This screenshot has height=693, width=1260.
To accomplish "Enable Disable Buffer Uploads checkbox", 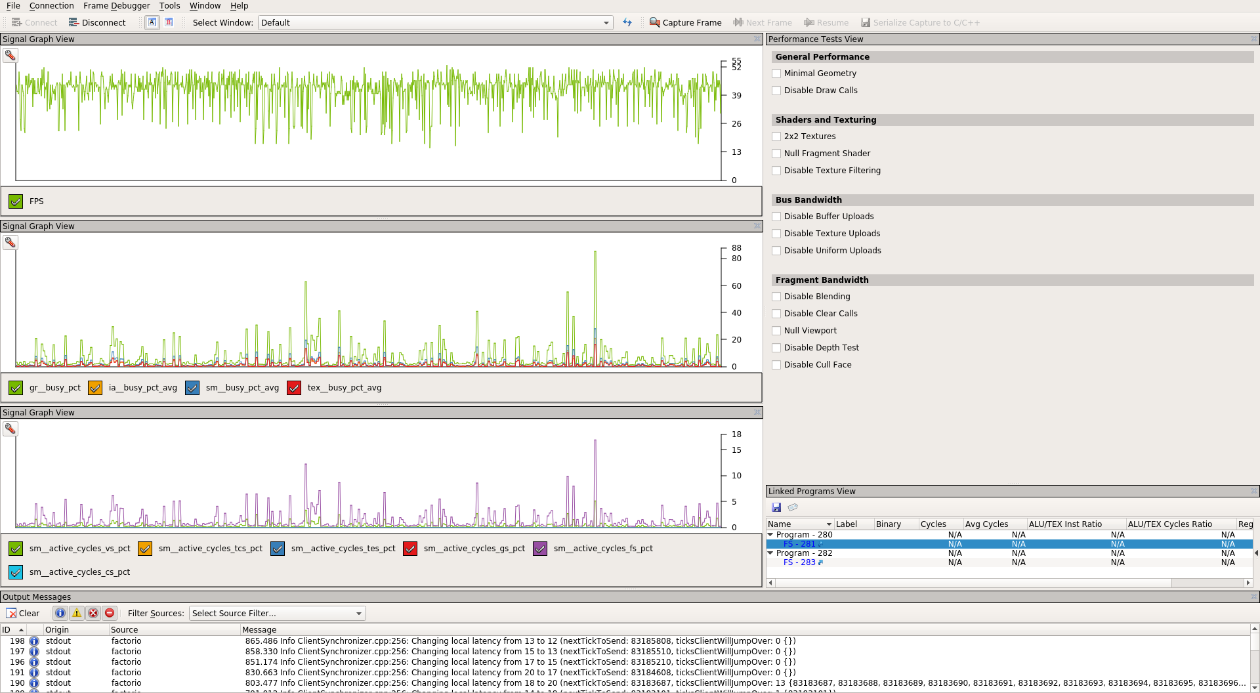I will tap(776, 217).
